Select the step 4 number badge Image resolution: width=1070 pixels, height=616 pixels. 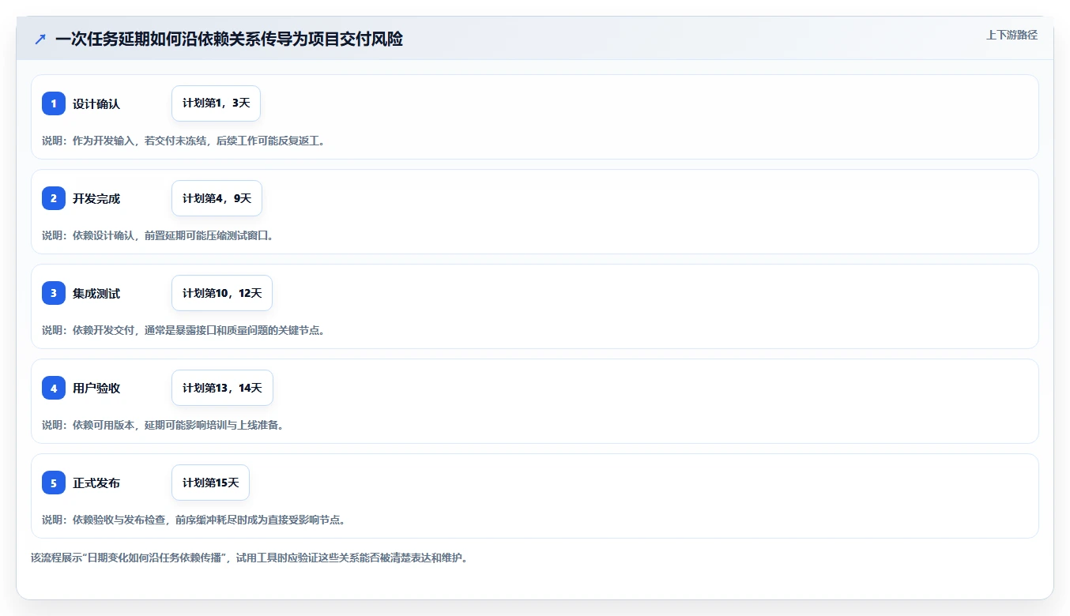[x=54, y=388]
